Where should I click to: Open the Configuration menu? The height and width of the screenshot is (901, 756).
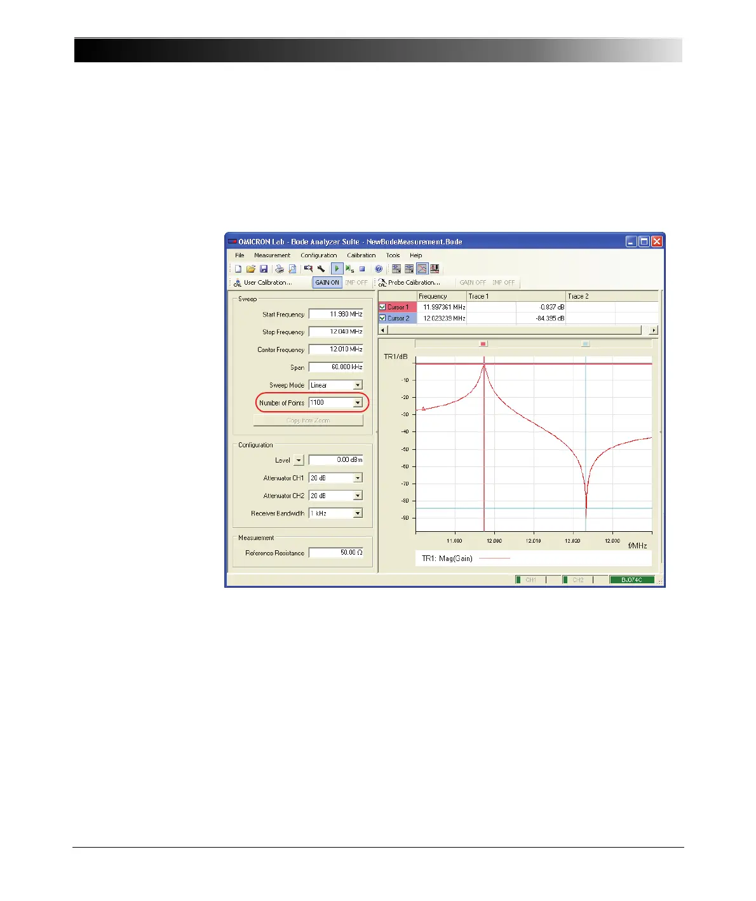click(319, 255)
